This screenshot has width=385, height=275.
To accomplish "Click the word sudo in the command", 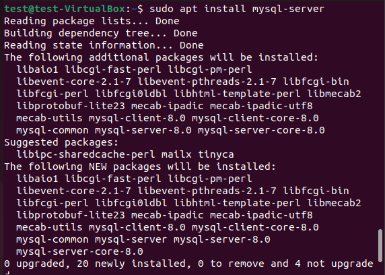I will (x=162, y=9).
